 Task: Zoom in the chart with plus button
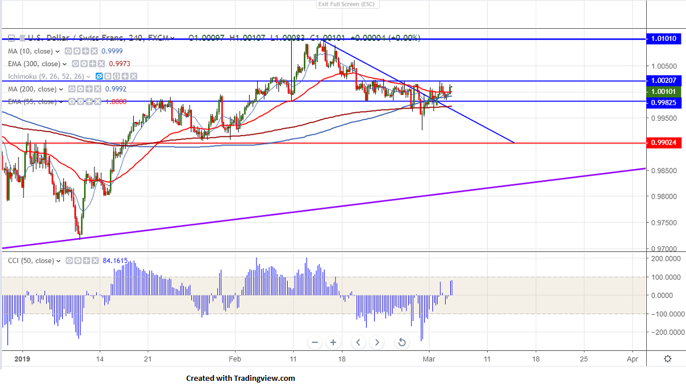(x=333, y=342)
